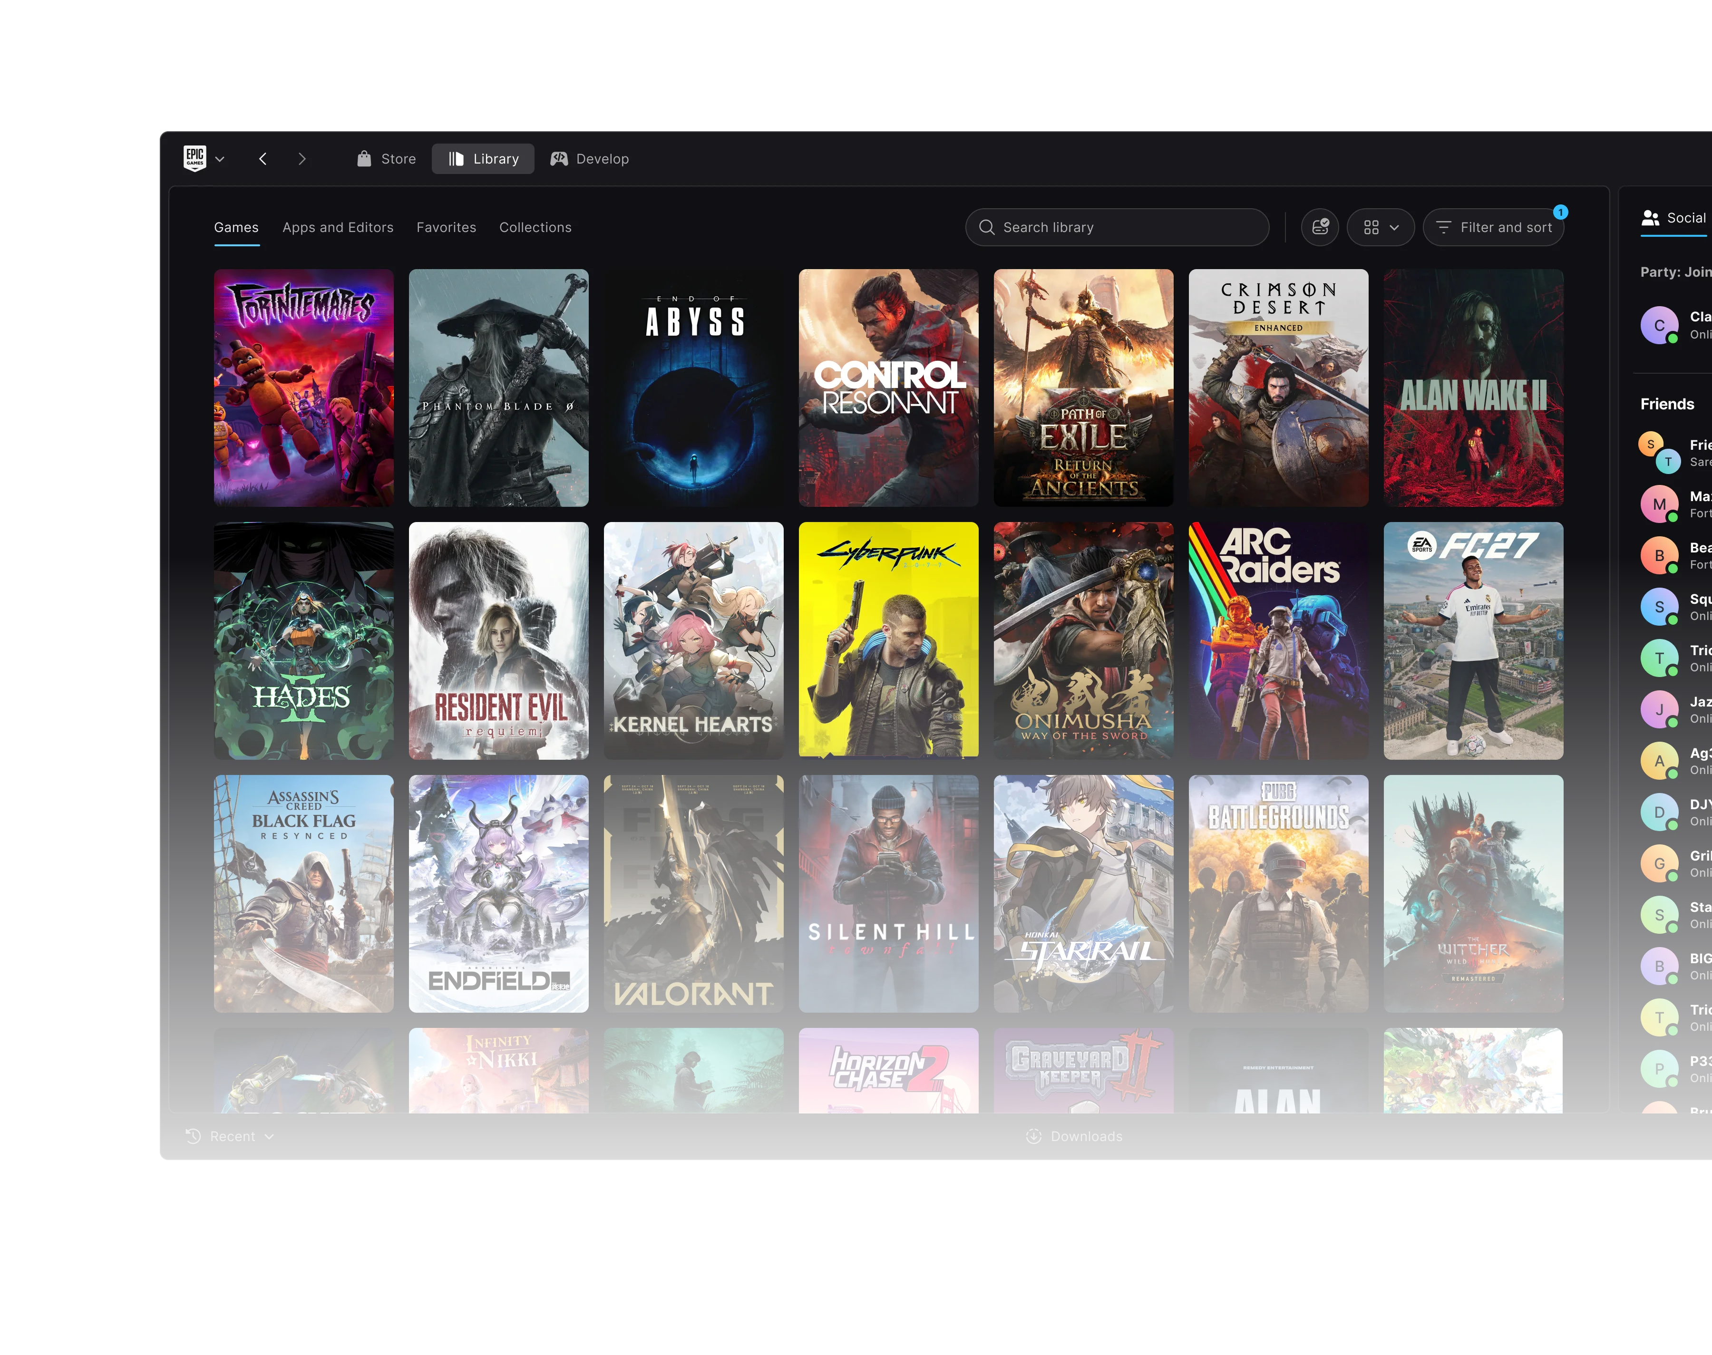Open EA Sports FC27 game tile

[1474, 641]
